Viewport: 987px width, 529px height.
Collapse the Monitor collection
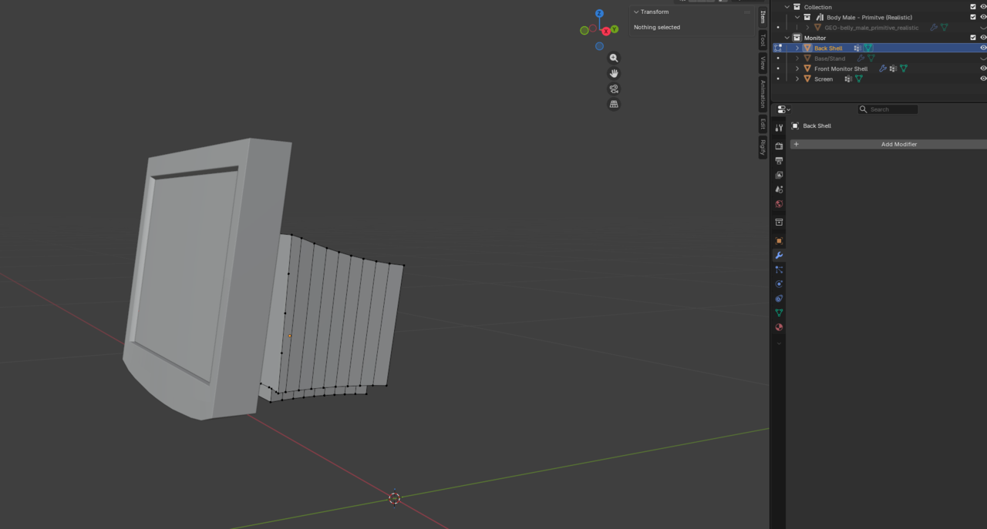point(787,38)
